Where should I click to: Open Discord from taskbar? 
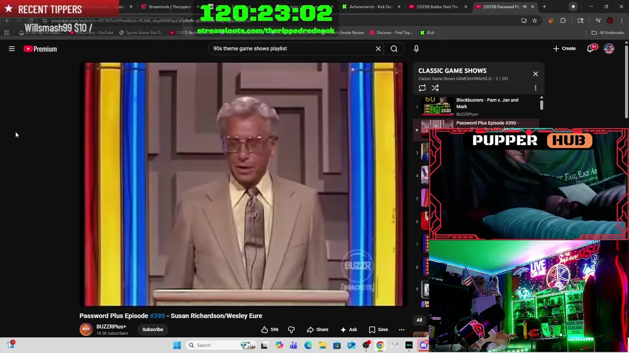(x=424, y=345)
